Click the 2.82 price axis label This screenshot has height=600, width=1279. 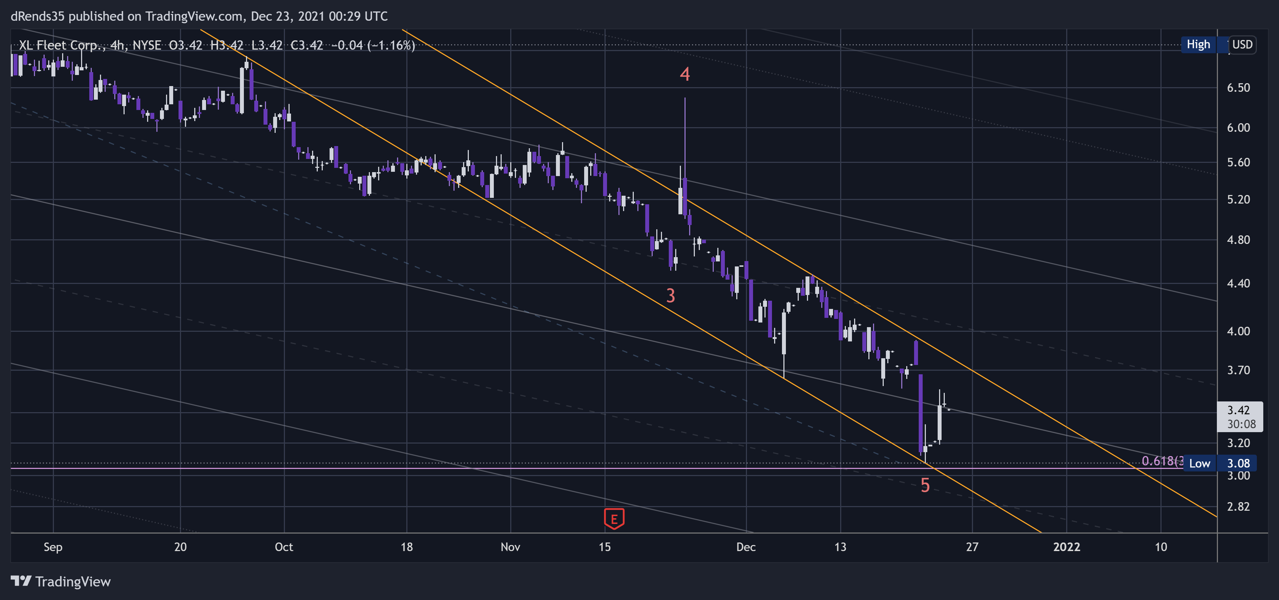[1238, 507]
